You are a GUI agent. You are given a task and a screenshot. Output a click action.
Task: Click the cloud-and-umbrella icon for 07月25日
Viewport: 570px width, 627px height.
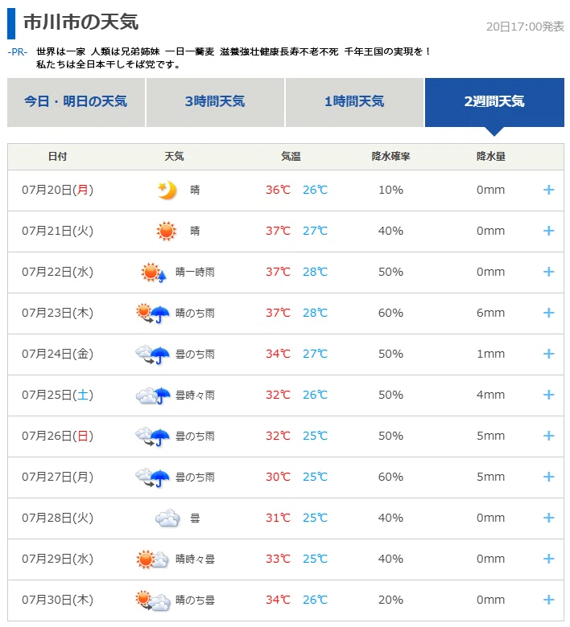152,395
